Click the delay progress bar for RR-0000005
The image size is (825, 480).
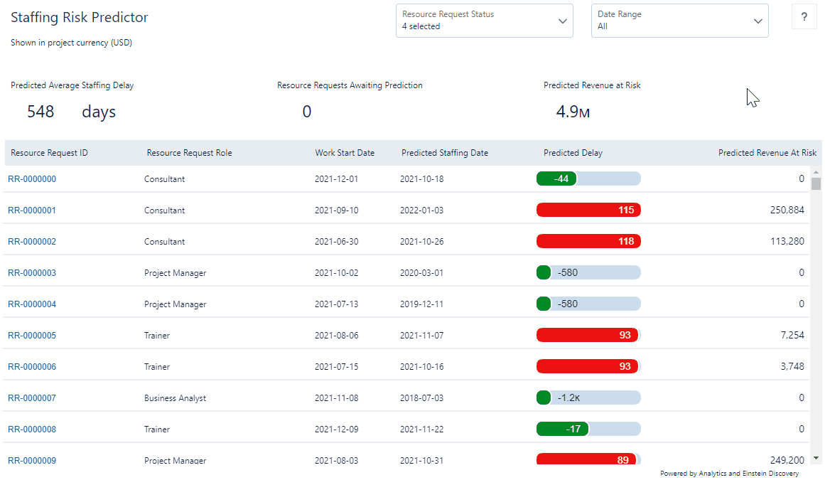click(588, 335)
